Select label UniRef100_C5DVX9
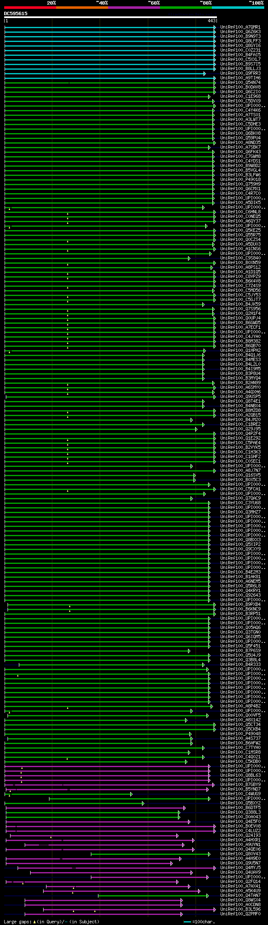Screen dimensions: 268x925 tap(240, 101)
